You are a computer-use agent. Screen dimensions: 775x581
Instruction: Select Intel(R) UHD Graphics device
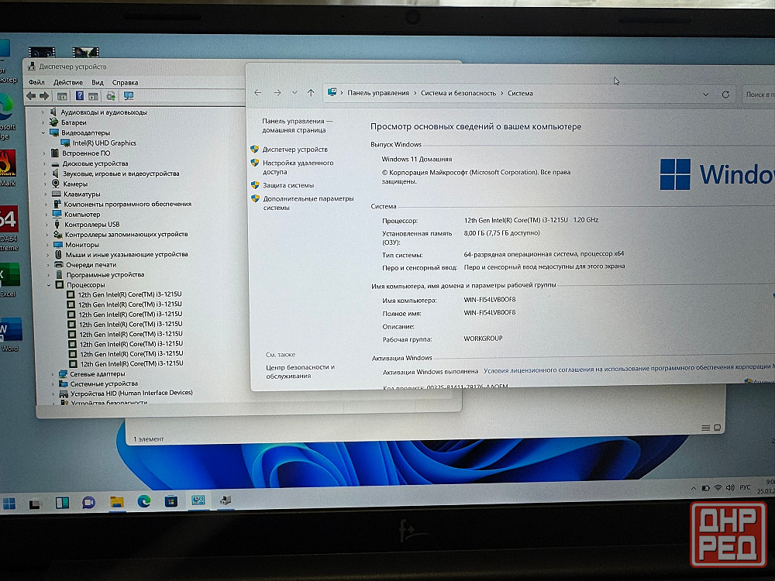pyautogui.click(x=104, y=143)
